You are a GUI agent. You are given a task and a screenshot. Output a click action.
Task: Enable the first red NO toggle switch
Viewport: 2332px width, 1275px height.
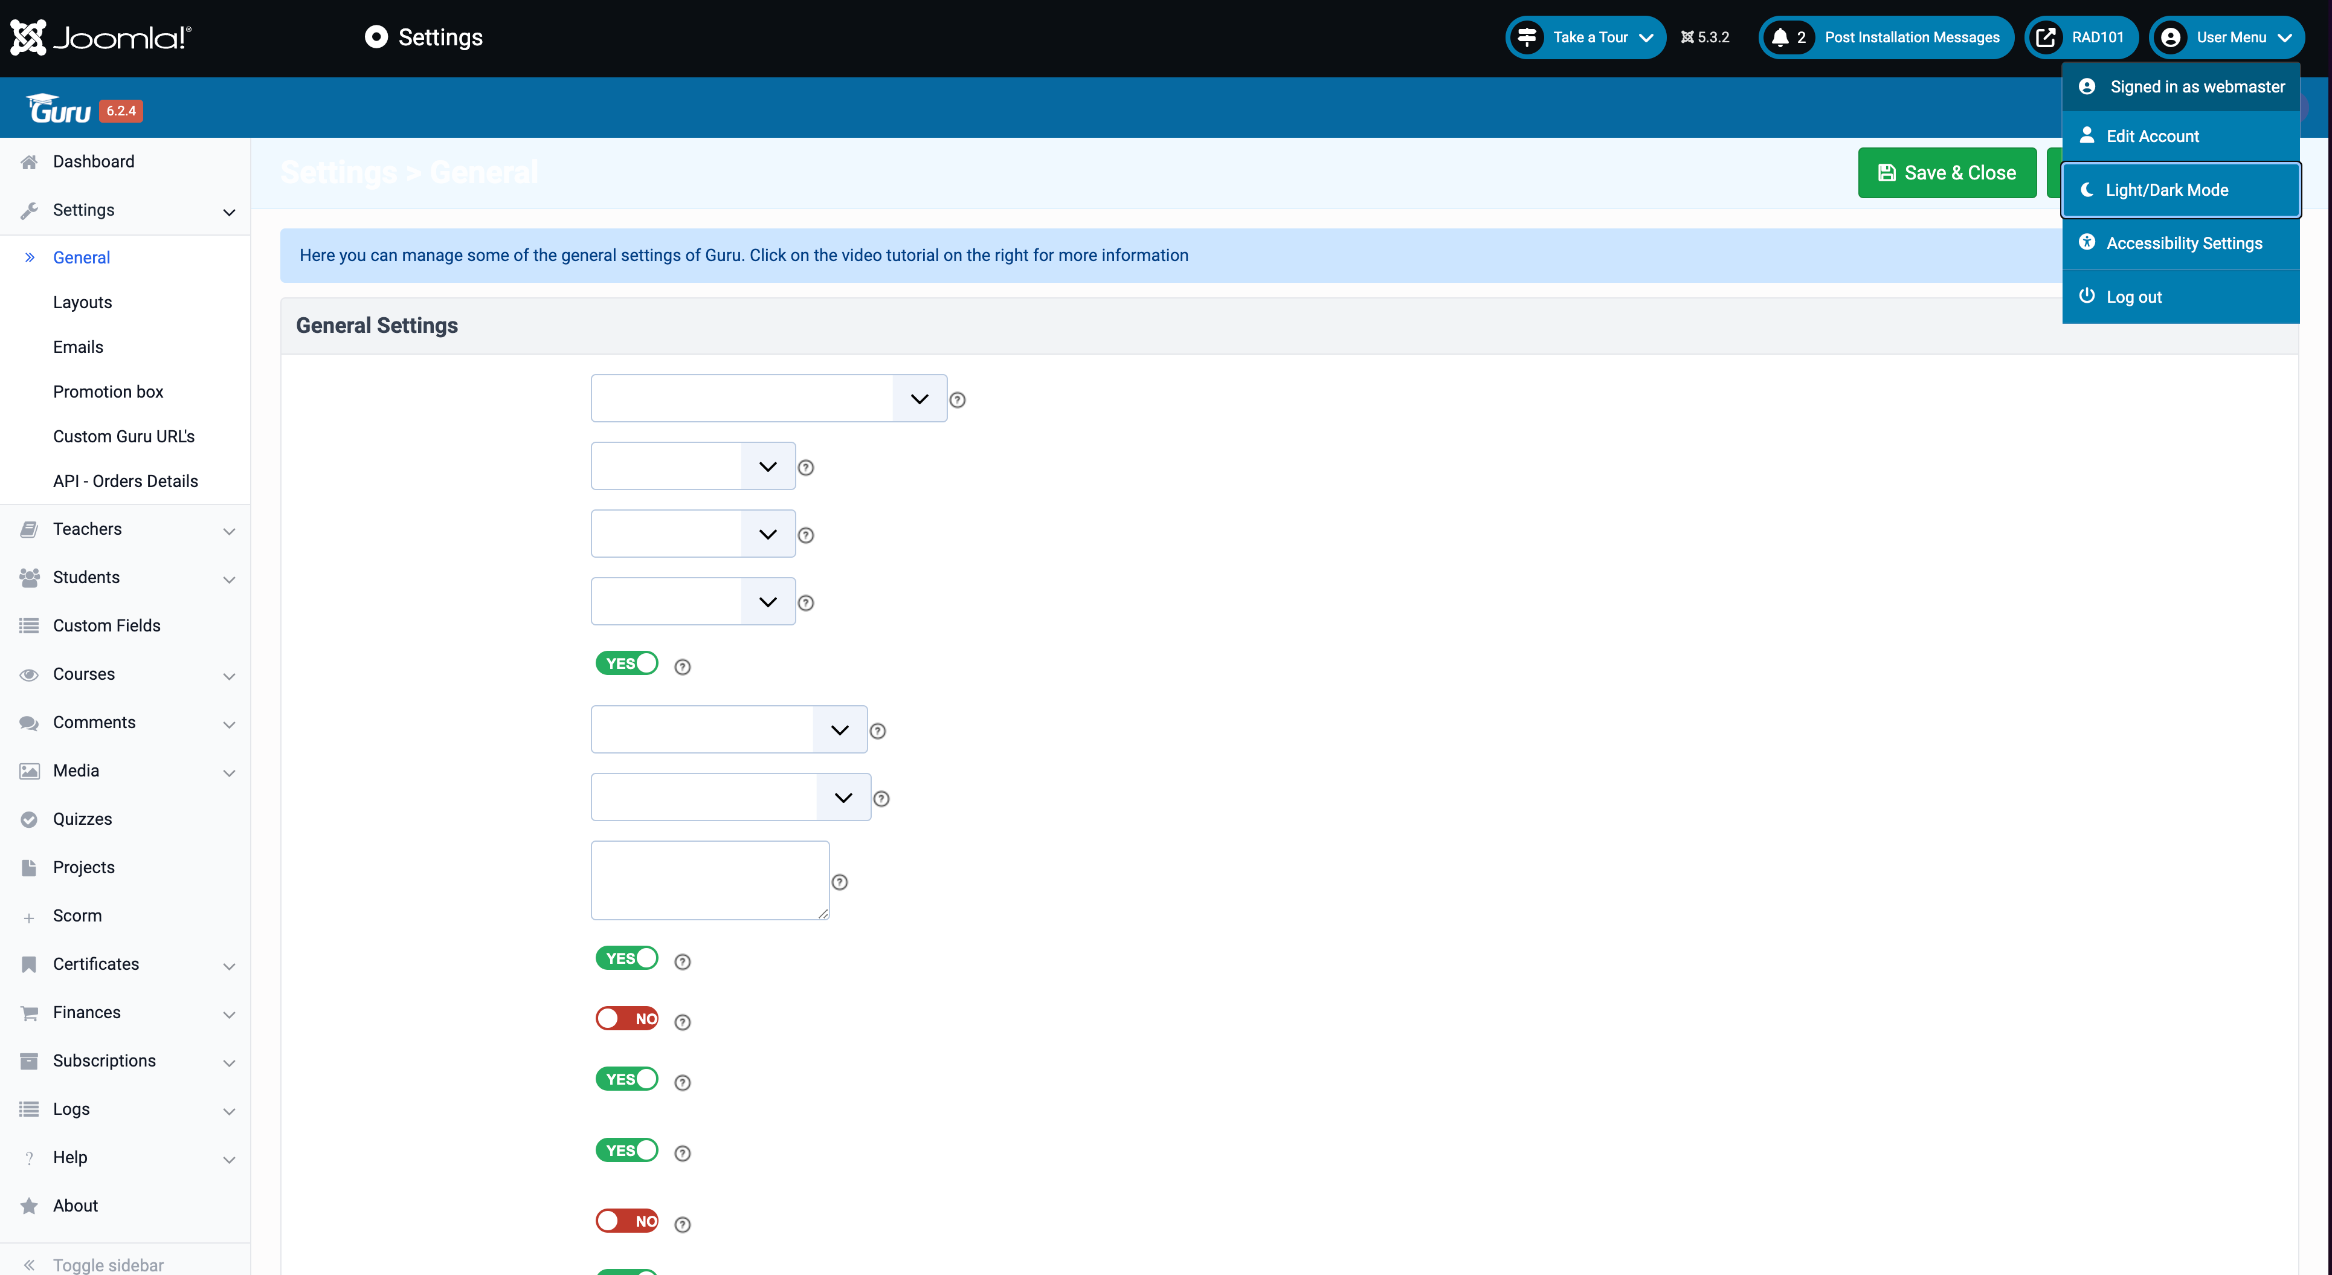(626, 1019)
